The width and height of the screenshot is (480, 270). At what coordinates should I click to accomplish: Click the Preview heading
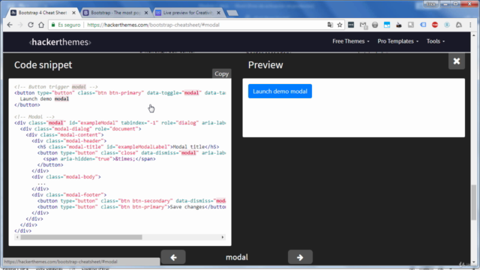[265, 65]
